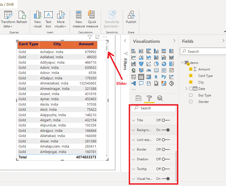This screenshot has width=226, height=186.
Task: Choose the Funnel chart visual
Action: point(141,64)
